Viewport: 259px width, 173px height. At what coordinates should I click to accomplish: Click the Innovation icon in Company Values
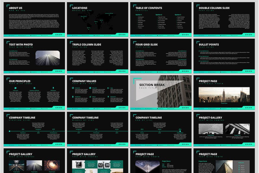point(73,88)
